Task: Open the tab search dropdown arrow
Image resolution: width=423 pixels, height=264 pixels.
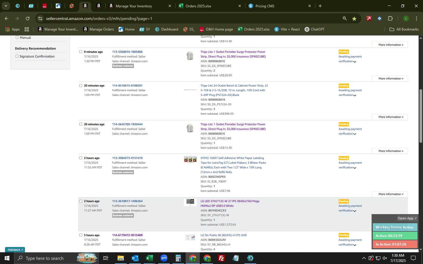Action: pyautogui.click(x=6, y=6)
